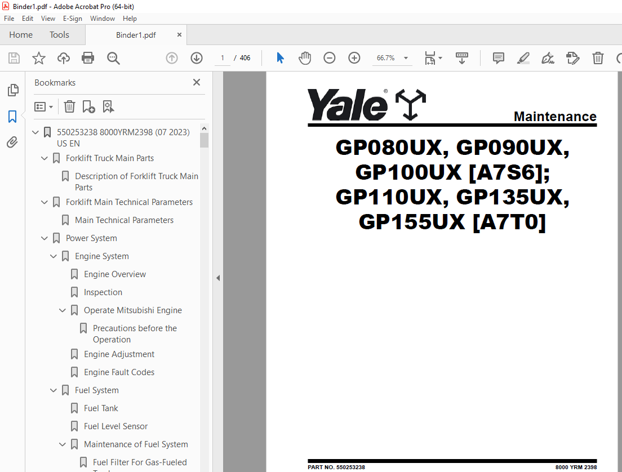
Task: Open the Window menu
Action: pyautogui.click(x=103, y=18)
